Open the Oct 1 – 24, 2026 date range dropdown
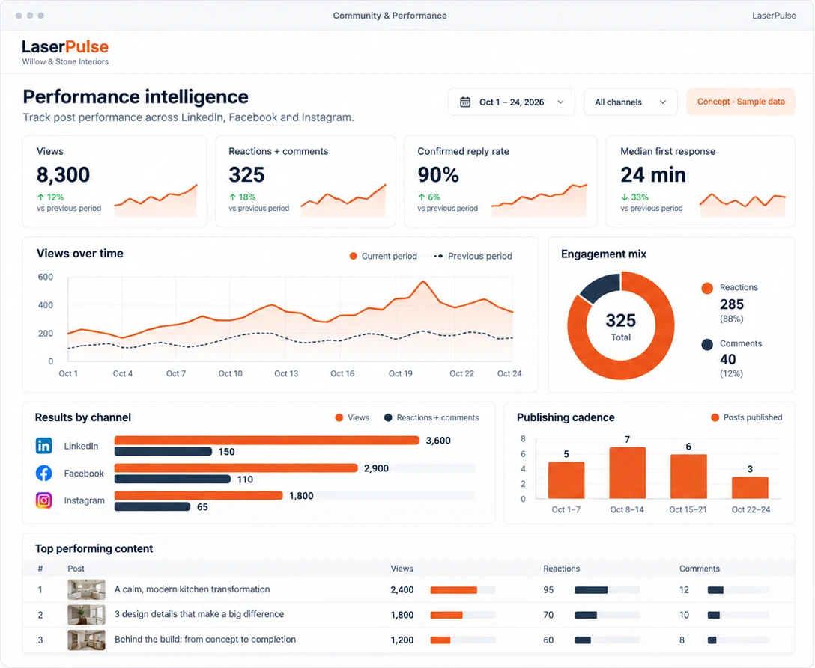Viewport: 815px width, 668px height. pos(512,102)
